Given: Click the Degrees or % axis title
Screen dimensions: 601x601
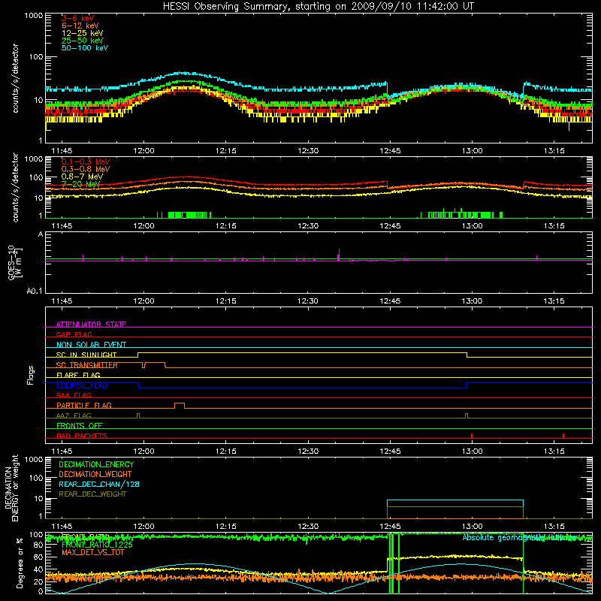Looking at the screenshot, I should tap(20, 563).
